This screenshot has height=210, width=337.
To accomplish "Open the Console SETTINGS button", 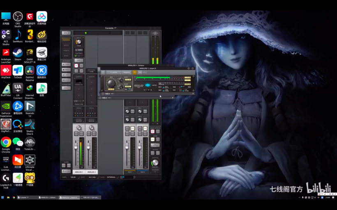I will (66, 171).
